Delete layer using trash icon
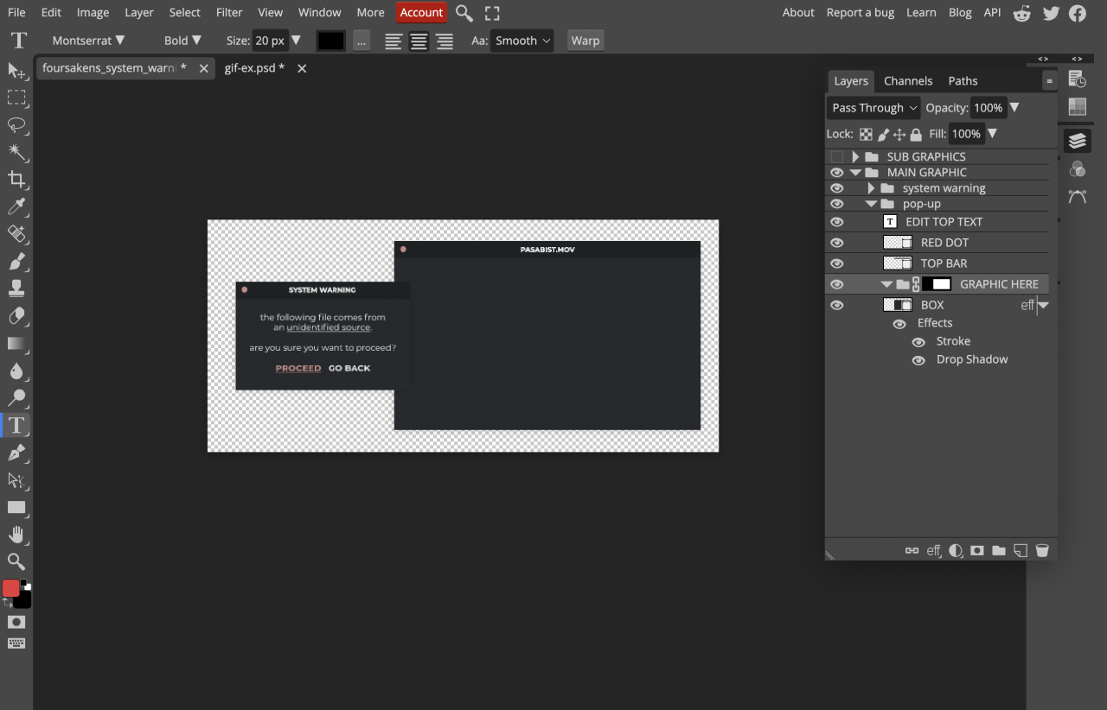 pyautogui.click(x=1042, y=550)
